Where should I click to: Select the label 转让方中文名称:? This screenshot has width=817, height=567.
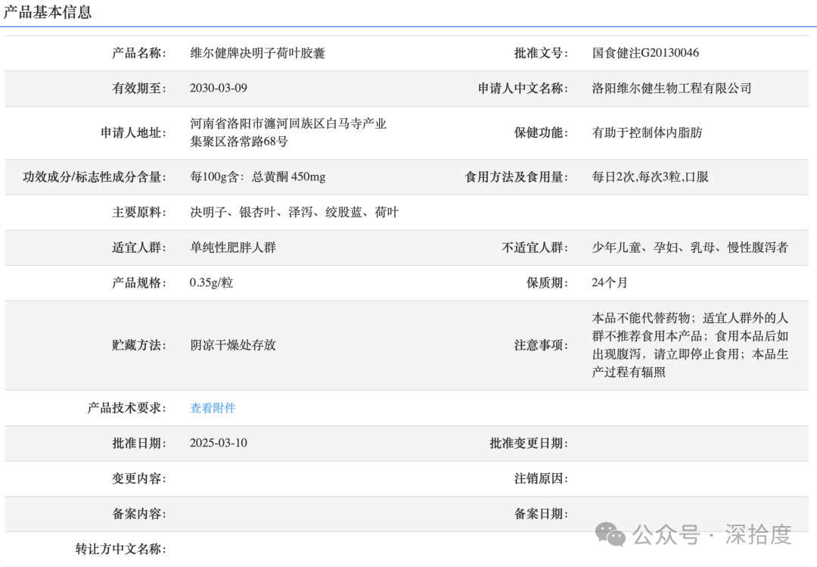pos(121,549)
